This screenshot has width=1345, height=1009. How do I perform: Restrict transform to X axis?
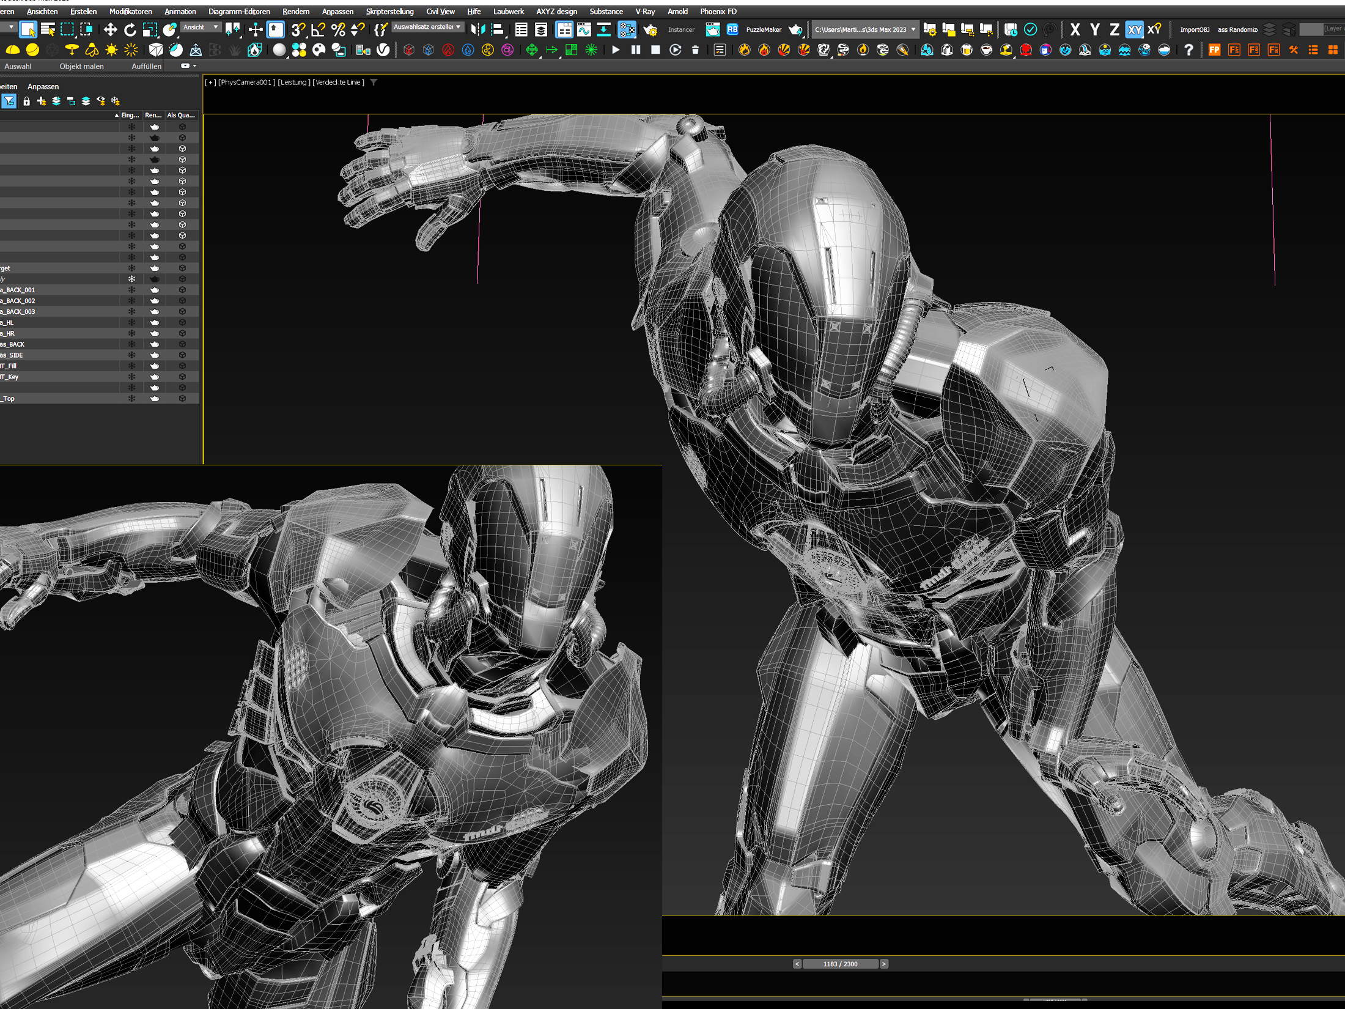[1075, 29]
